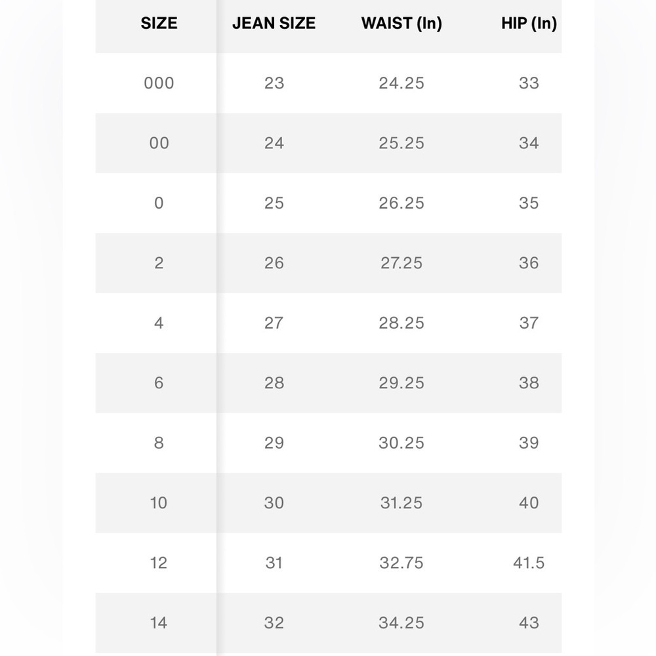656x656 pixels.
Task: Click the JEAN SIZE column header
Action: pos(274,24)
